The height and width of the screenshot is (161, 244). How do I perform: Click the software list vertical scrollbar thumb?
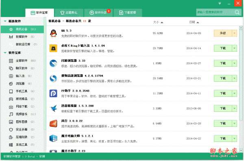click(x=241, y=75)
